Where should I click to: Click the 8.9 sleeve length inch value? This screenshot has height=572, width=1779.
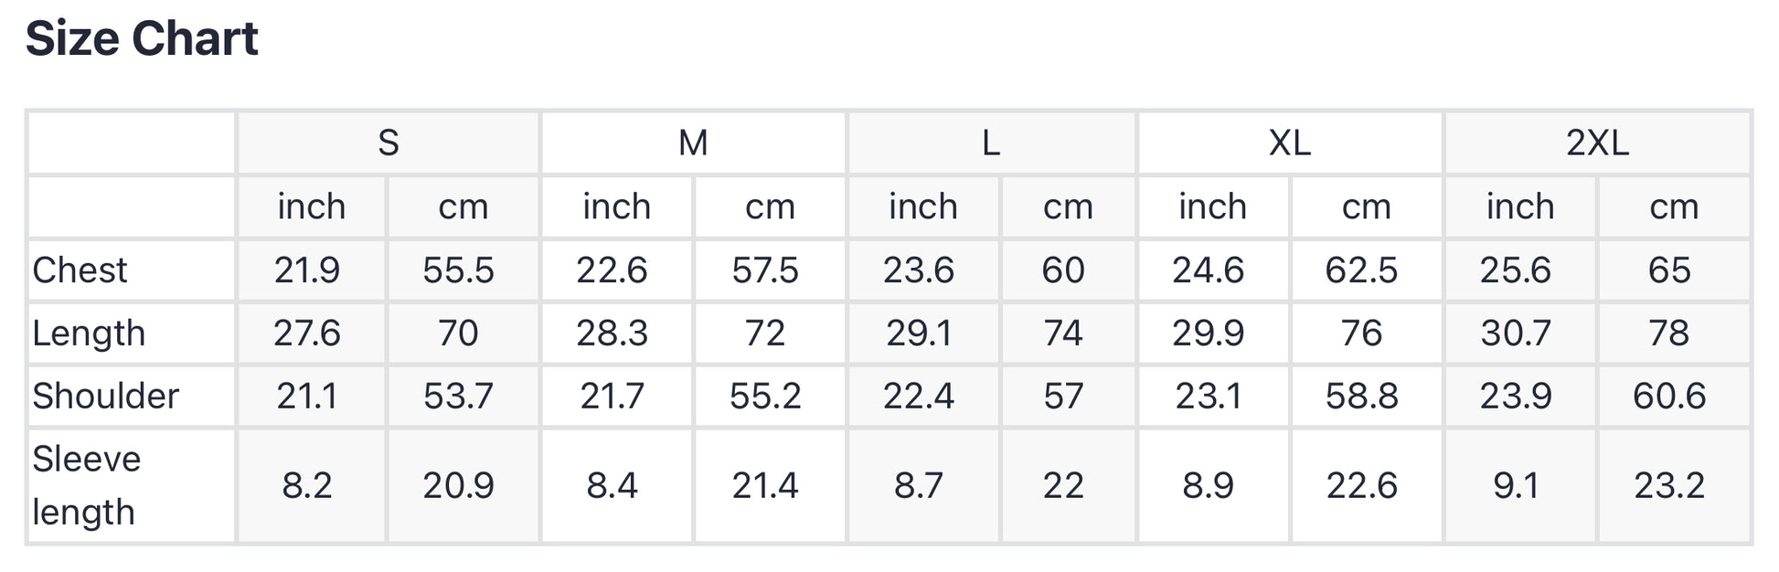(x=1208, y=485)
